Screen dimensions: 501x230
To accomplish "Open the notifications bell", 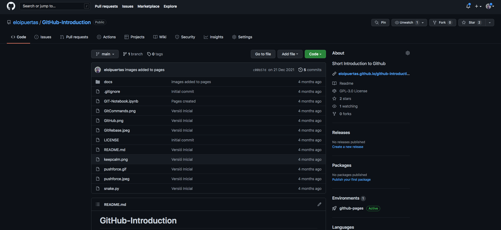I will [x=468, y=6].
